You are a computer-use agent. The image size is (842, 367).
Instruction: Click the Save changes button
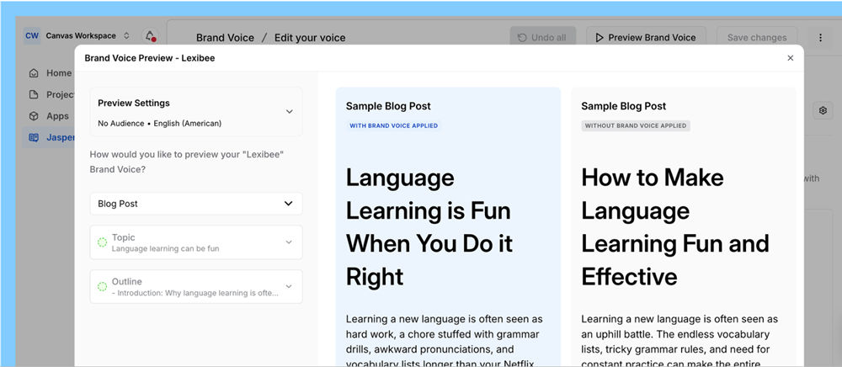pyautogui.click(x=757, y=38)
